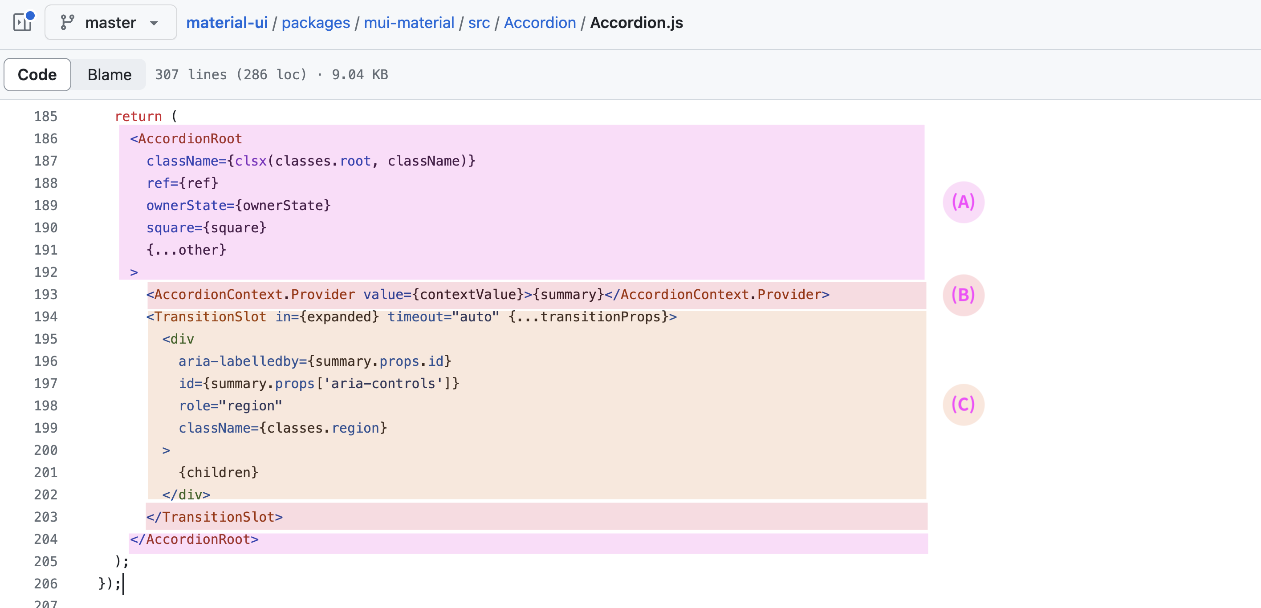Go to the Accordion folder breadcrumb
The height and width of the screenshot is (608, 1261).
pos(540,23)
